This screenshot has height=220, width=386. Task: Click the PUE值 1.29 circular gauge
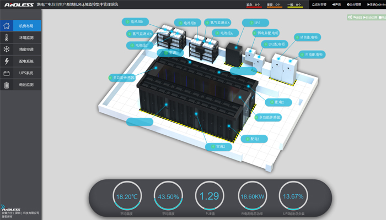coord(209,196)
